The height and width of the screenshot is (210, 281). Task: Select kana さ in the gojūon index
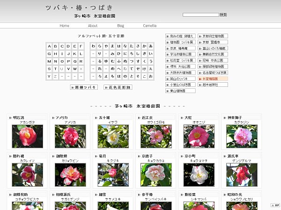pyautogui.click(x=138, y=46)
